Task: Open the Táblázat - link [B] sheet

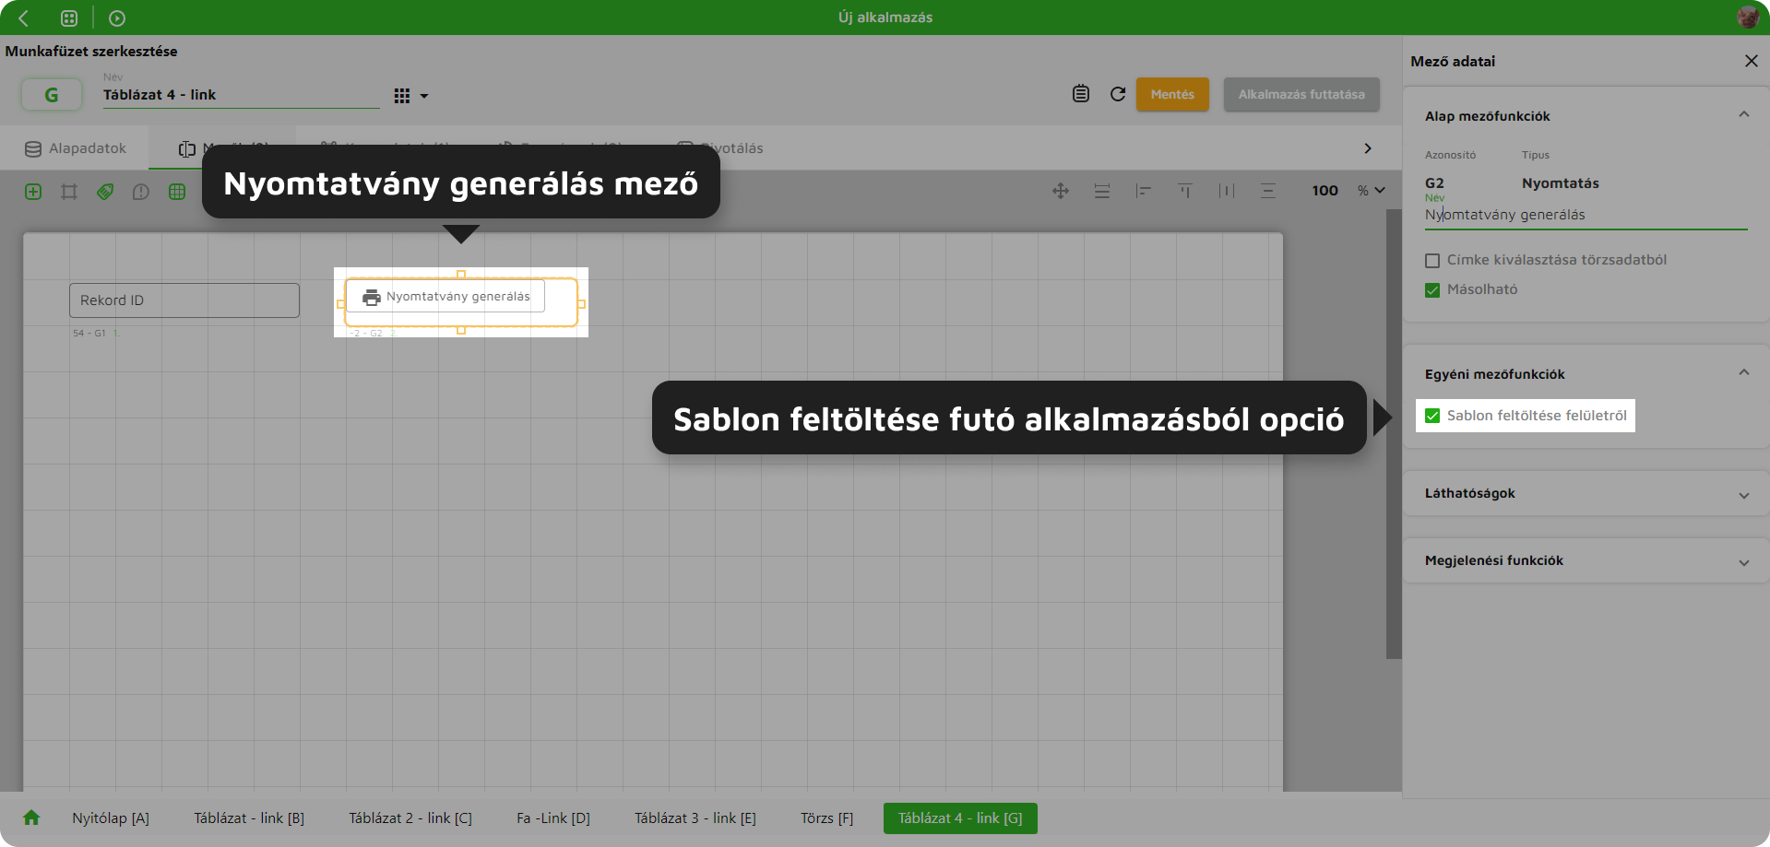Action: click(249, 818)
